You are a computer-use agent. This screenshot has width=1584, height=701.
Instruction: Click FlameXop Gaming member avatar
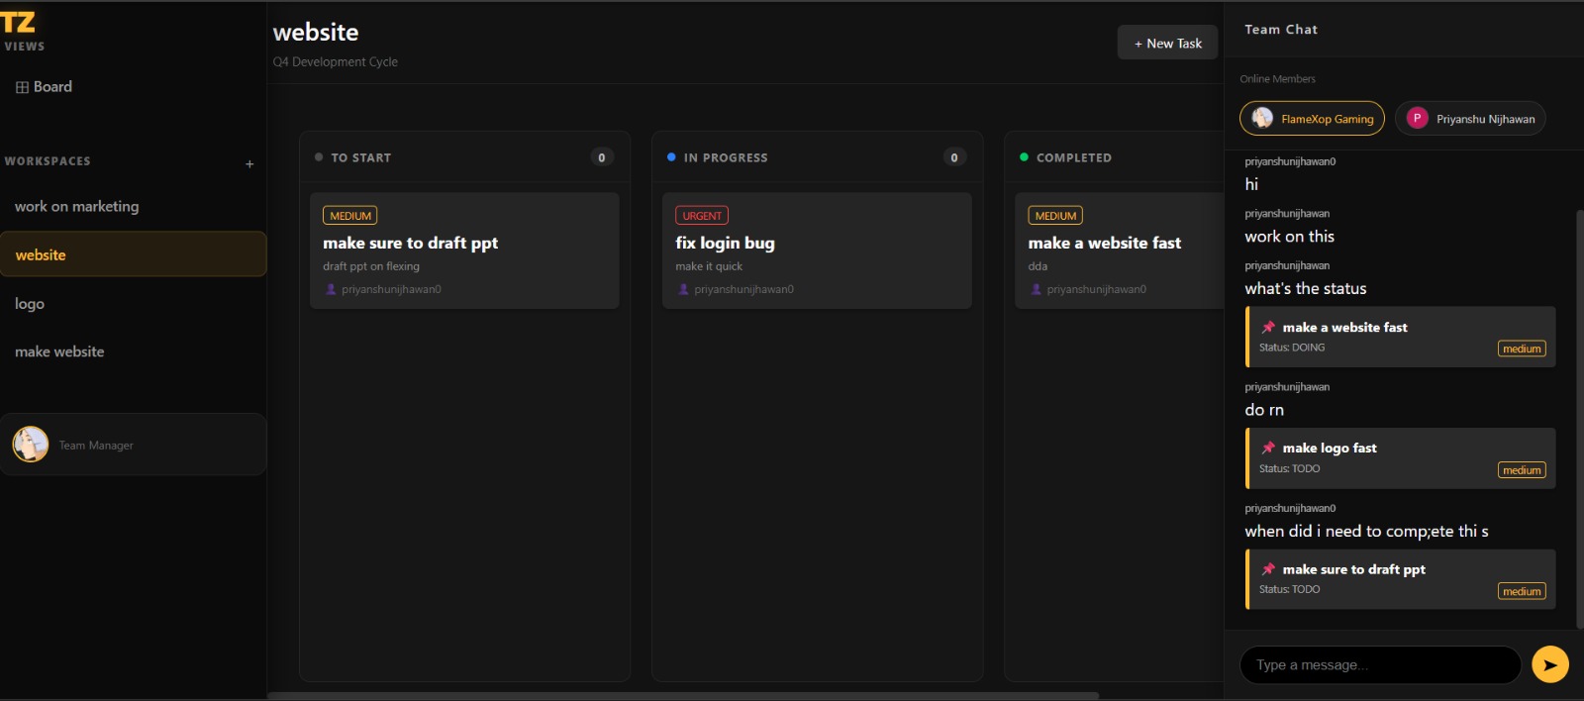(1262, 118)
